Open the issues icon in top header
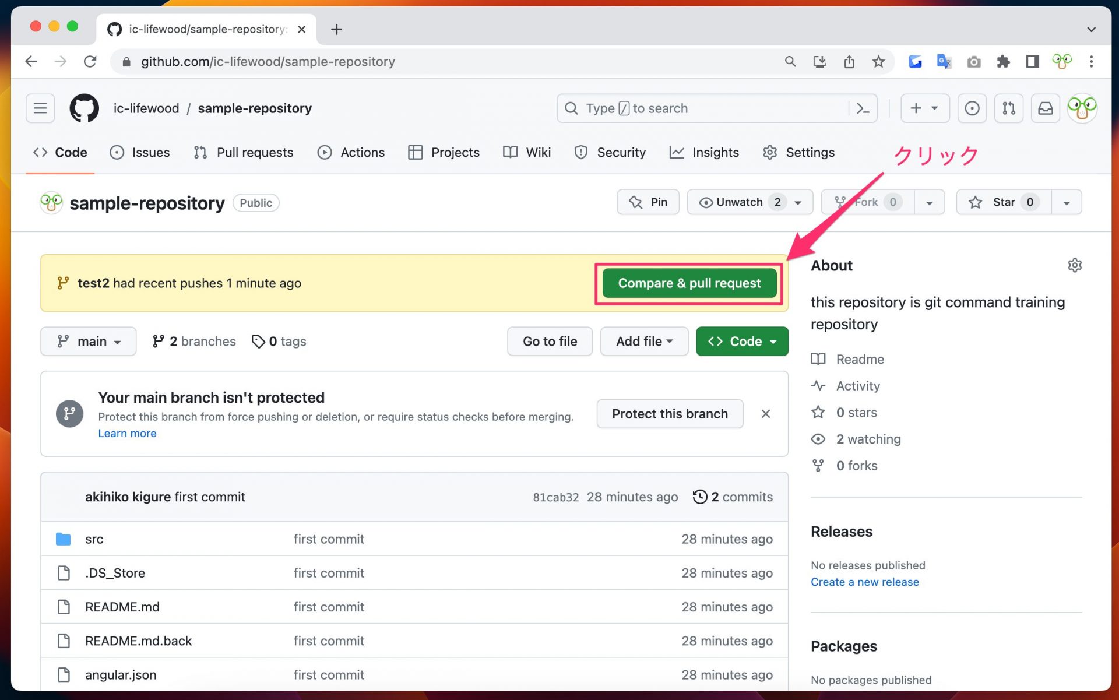The image size is (1119, 700). 972,108
